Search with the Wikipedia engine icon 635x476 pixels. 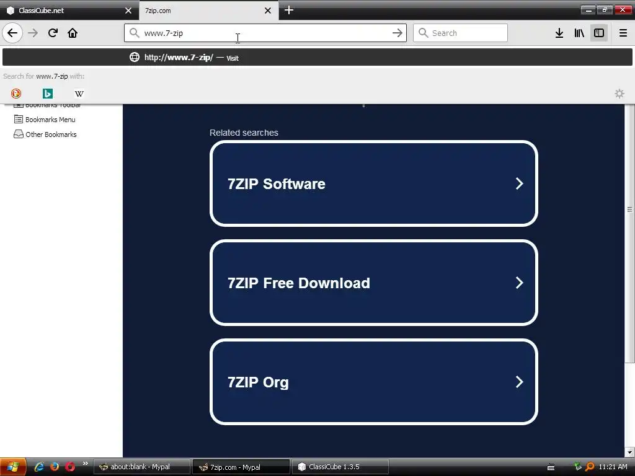coord(79,94)
